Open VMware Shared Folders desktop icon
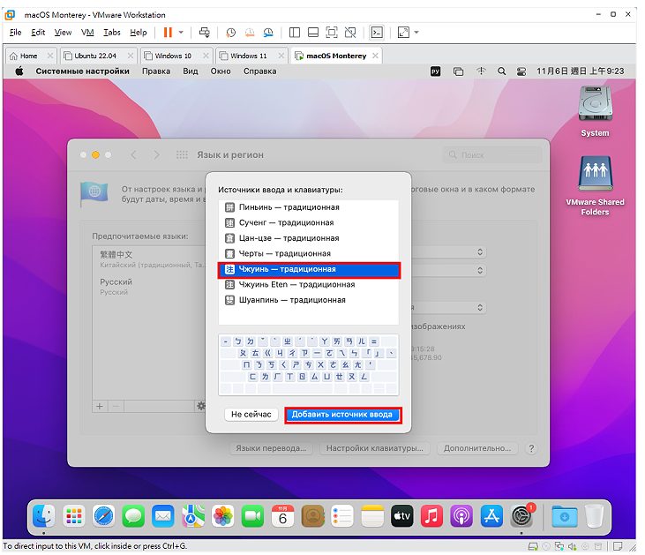Screen dimensions: 645x555 click(x=595, y=186)
